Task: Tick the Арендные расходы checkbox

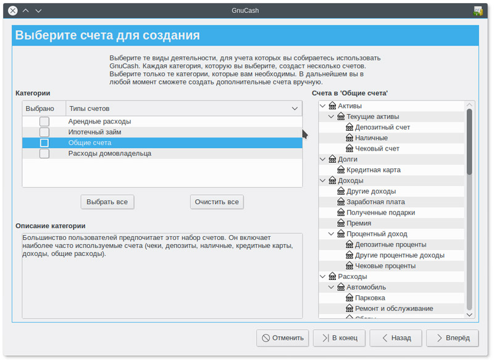Action: (x=44, y=121)
